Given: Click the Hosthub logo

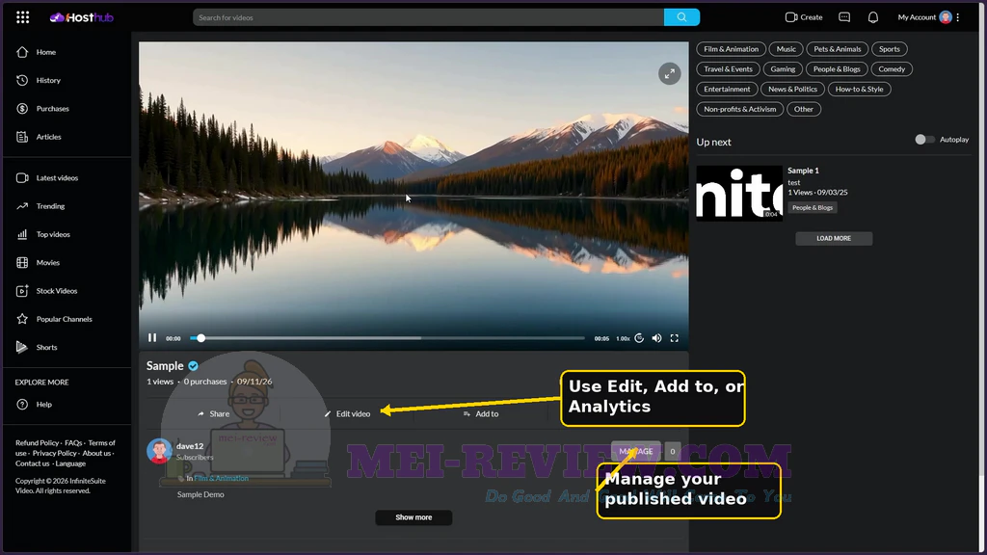Looking at the screenshot, I should (82, 17).
